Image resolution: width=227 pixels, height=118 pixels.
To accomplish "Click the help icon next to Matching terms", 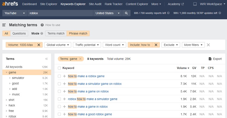I will coord(42,25).
